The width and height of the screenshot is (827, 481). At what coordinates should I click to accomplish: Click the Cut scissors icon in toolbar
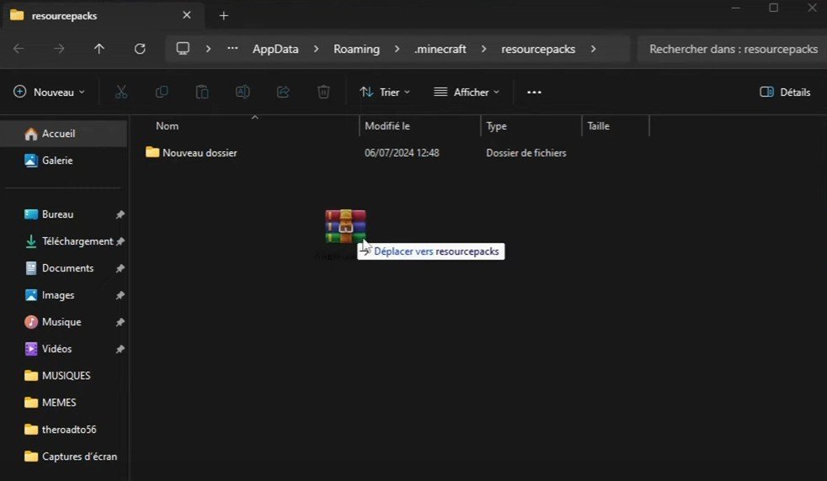(x=121, y=92)
